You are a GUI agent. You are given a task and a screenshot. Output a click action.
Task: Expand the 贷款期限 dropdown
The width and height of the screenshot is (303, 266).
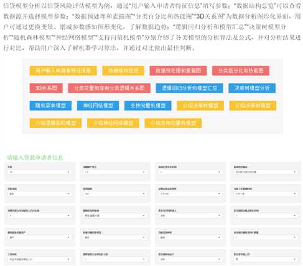(39, 194)
